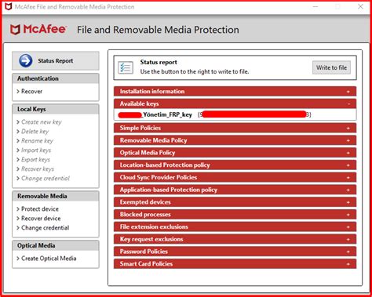Expand Application-based Protection policy section
The height and width of the screenshot is (297, 372).
click(235, 190)
